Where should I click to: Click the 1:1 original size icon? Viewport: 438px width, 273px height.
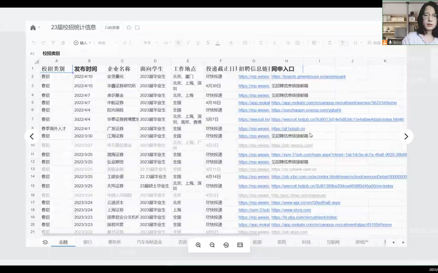point(240,245)
